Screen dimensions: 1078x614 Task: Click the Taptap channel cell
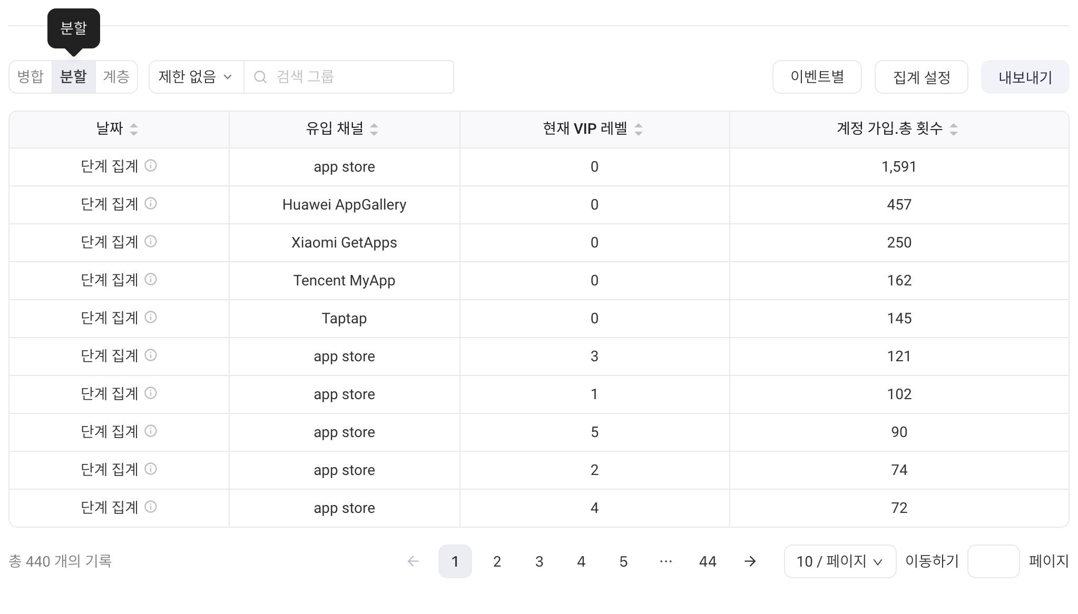coord(345,318)
